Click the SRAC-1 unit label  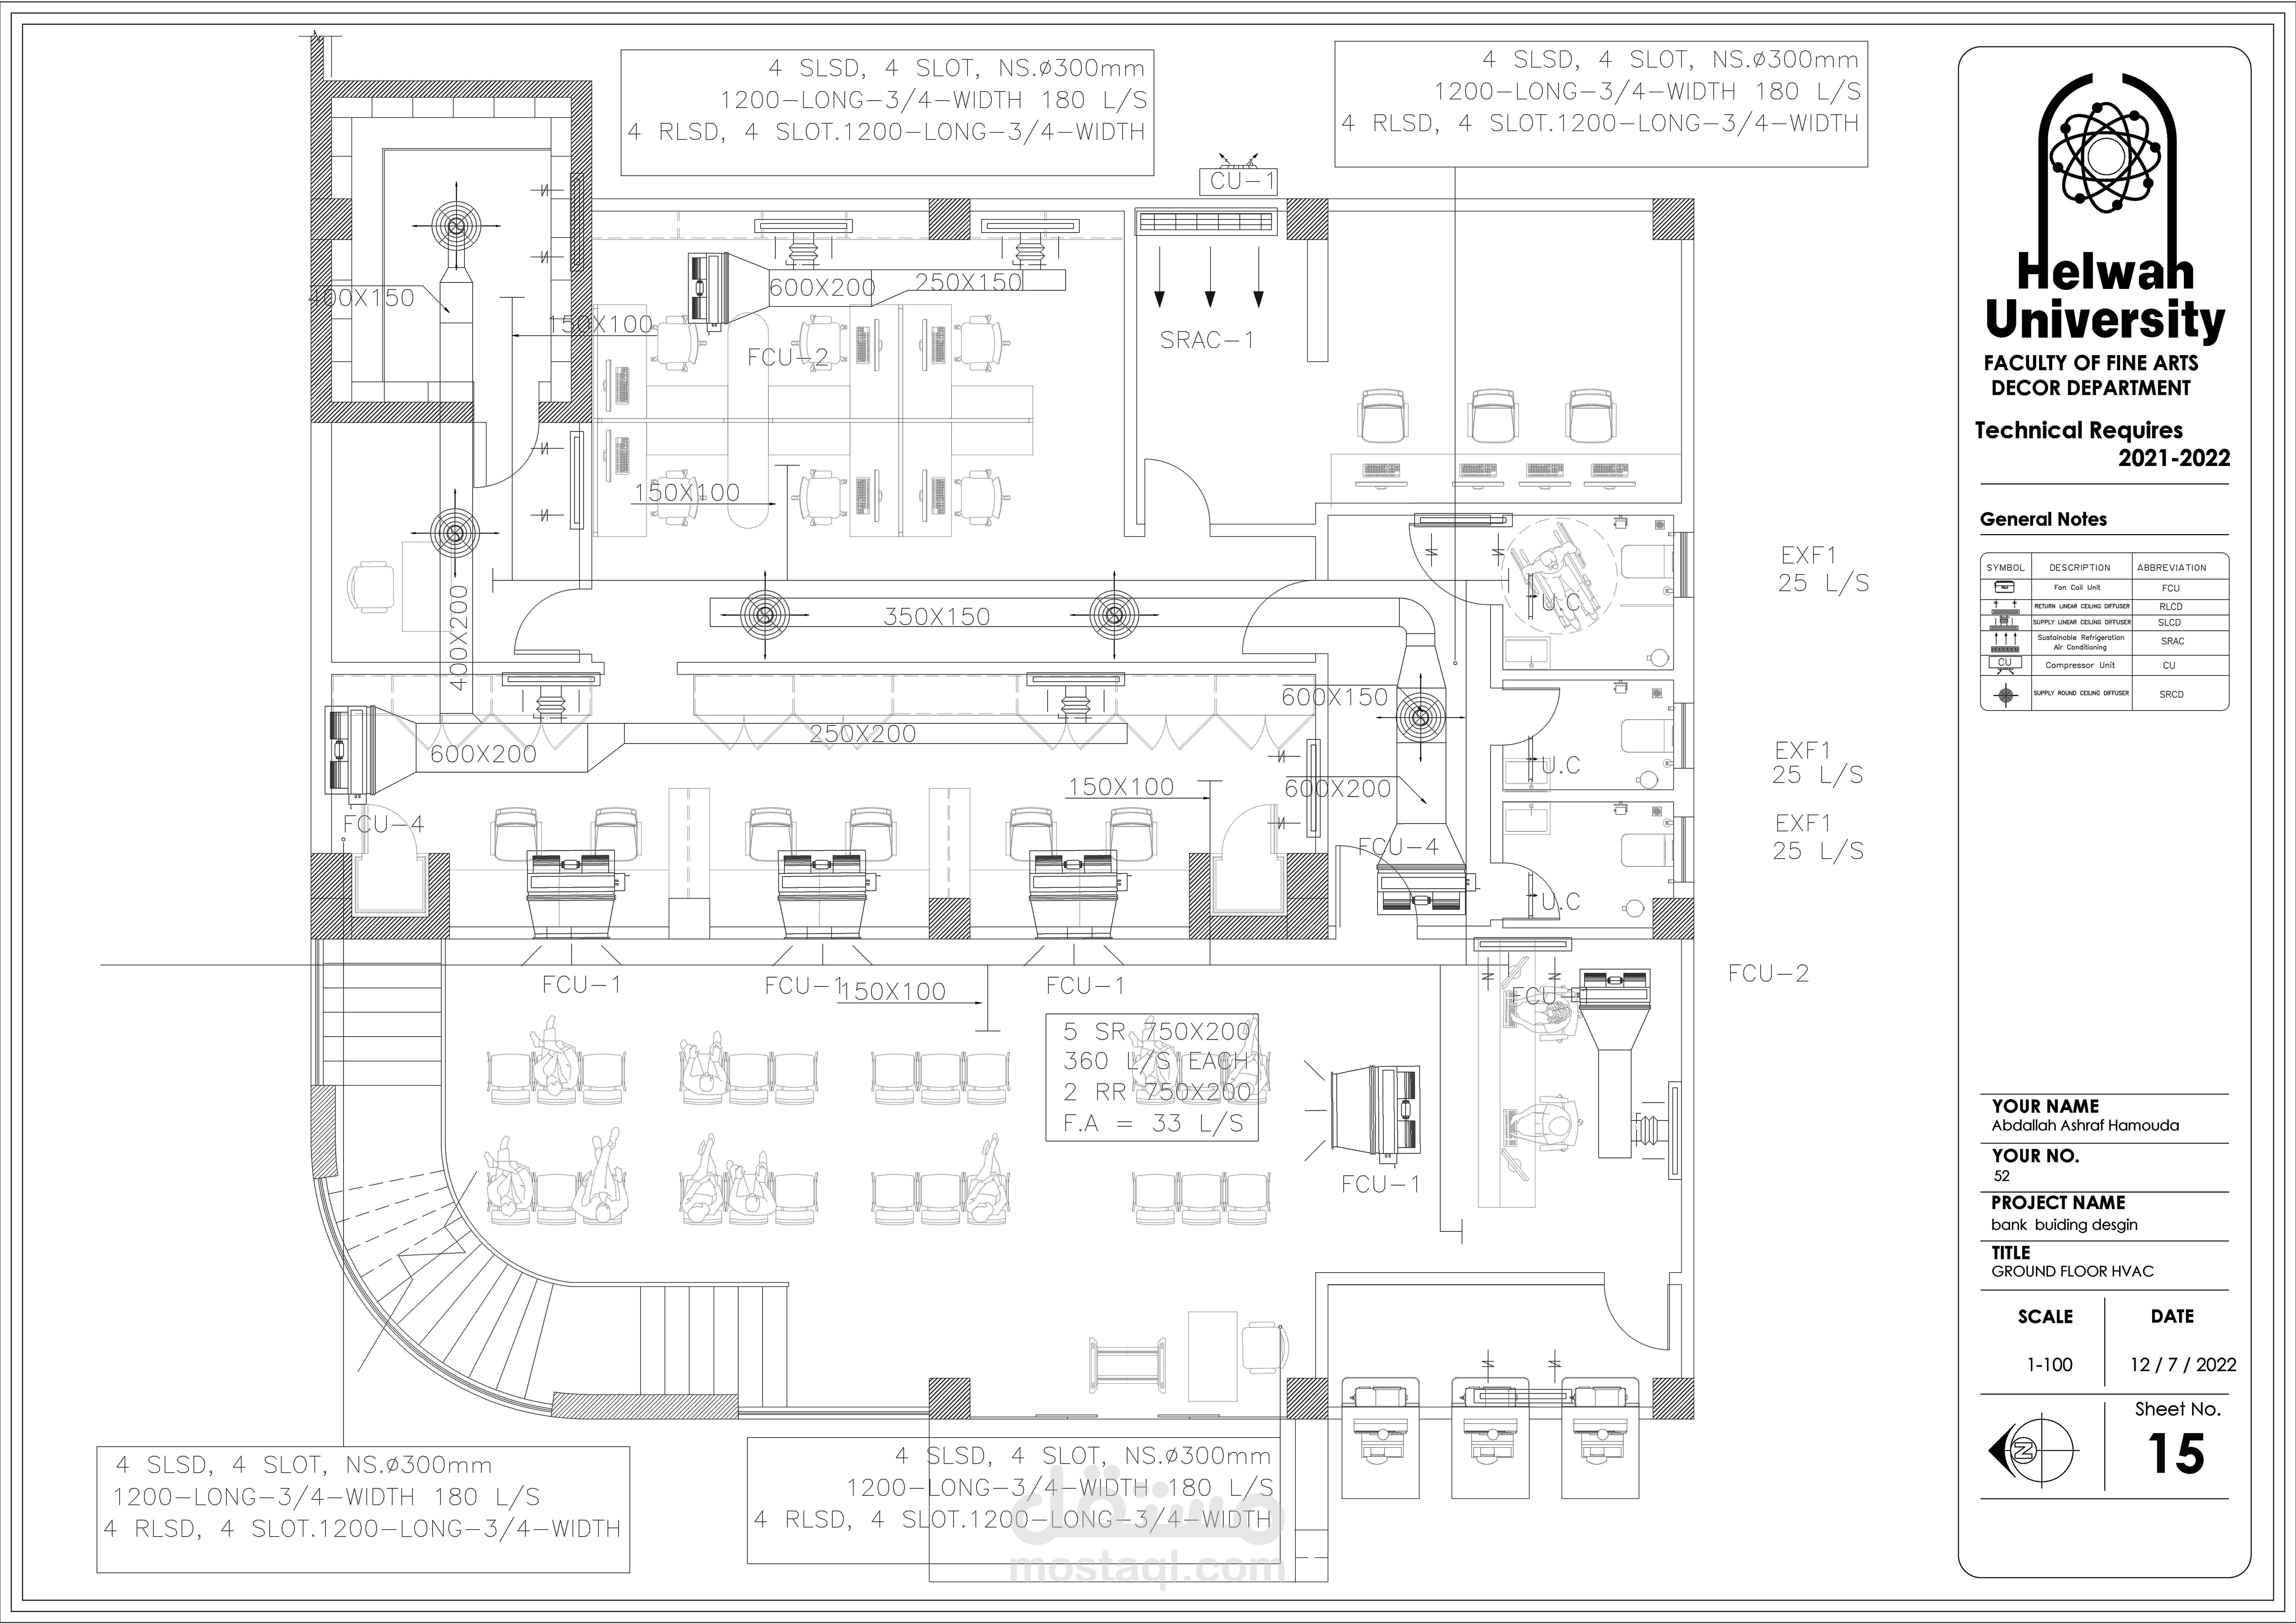(1206, 340)
